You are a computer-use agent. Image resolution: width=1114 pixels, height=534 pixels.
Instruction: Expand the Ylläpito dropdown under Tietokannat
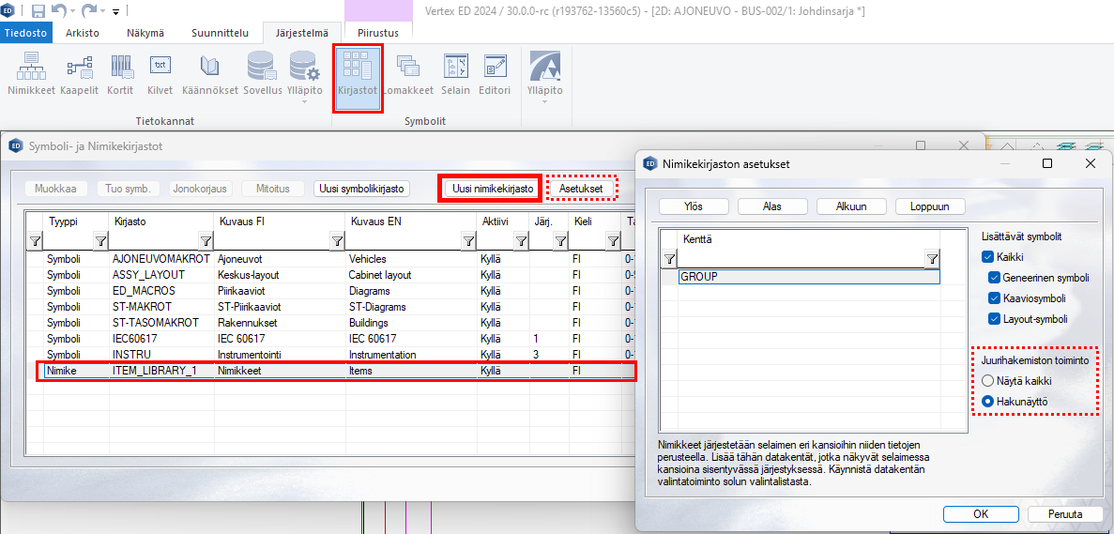pyautogui.click(x=305, y=99)
